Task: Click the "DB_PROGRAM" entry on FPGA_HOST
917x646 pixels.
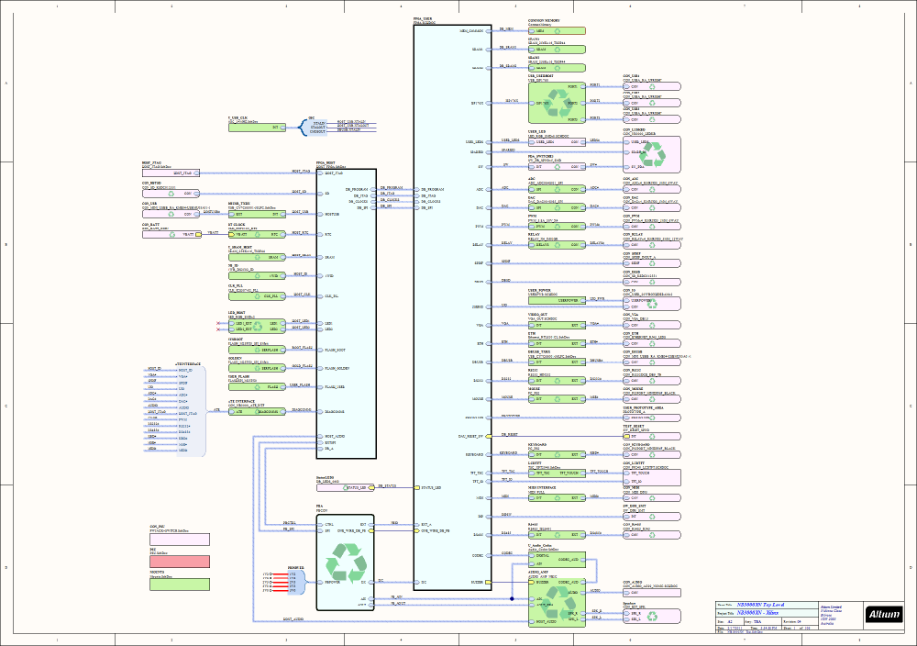Action: (x=357, y=190)
